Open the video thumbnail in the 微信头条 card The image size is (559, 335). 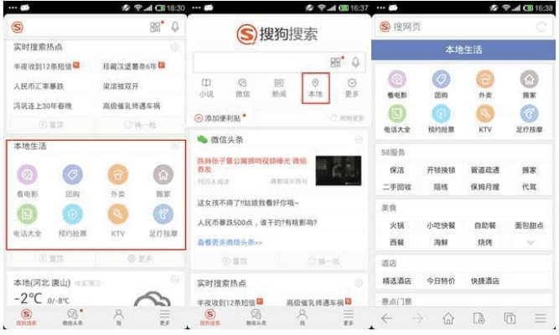(x=339, y=171)
